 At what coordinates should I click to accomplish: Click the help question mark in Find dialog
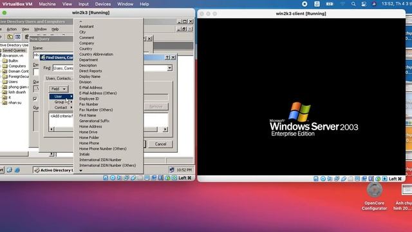[x=167, y=57]
